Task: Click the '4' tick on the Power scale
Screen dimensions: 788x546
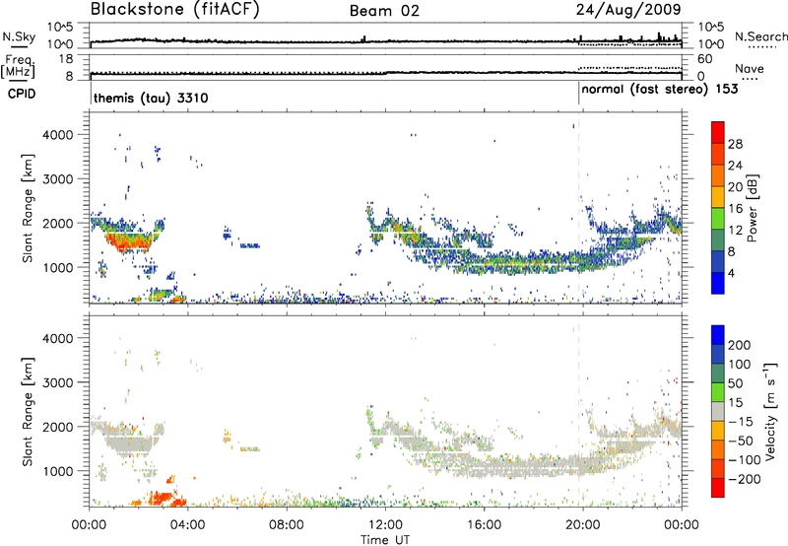Action: (731, 273)
